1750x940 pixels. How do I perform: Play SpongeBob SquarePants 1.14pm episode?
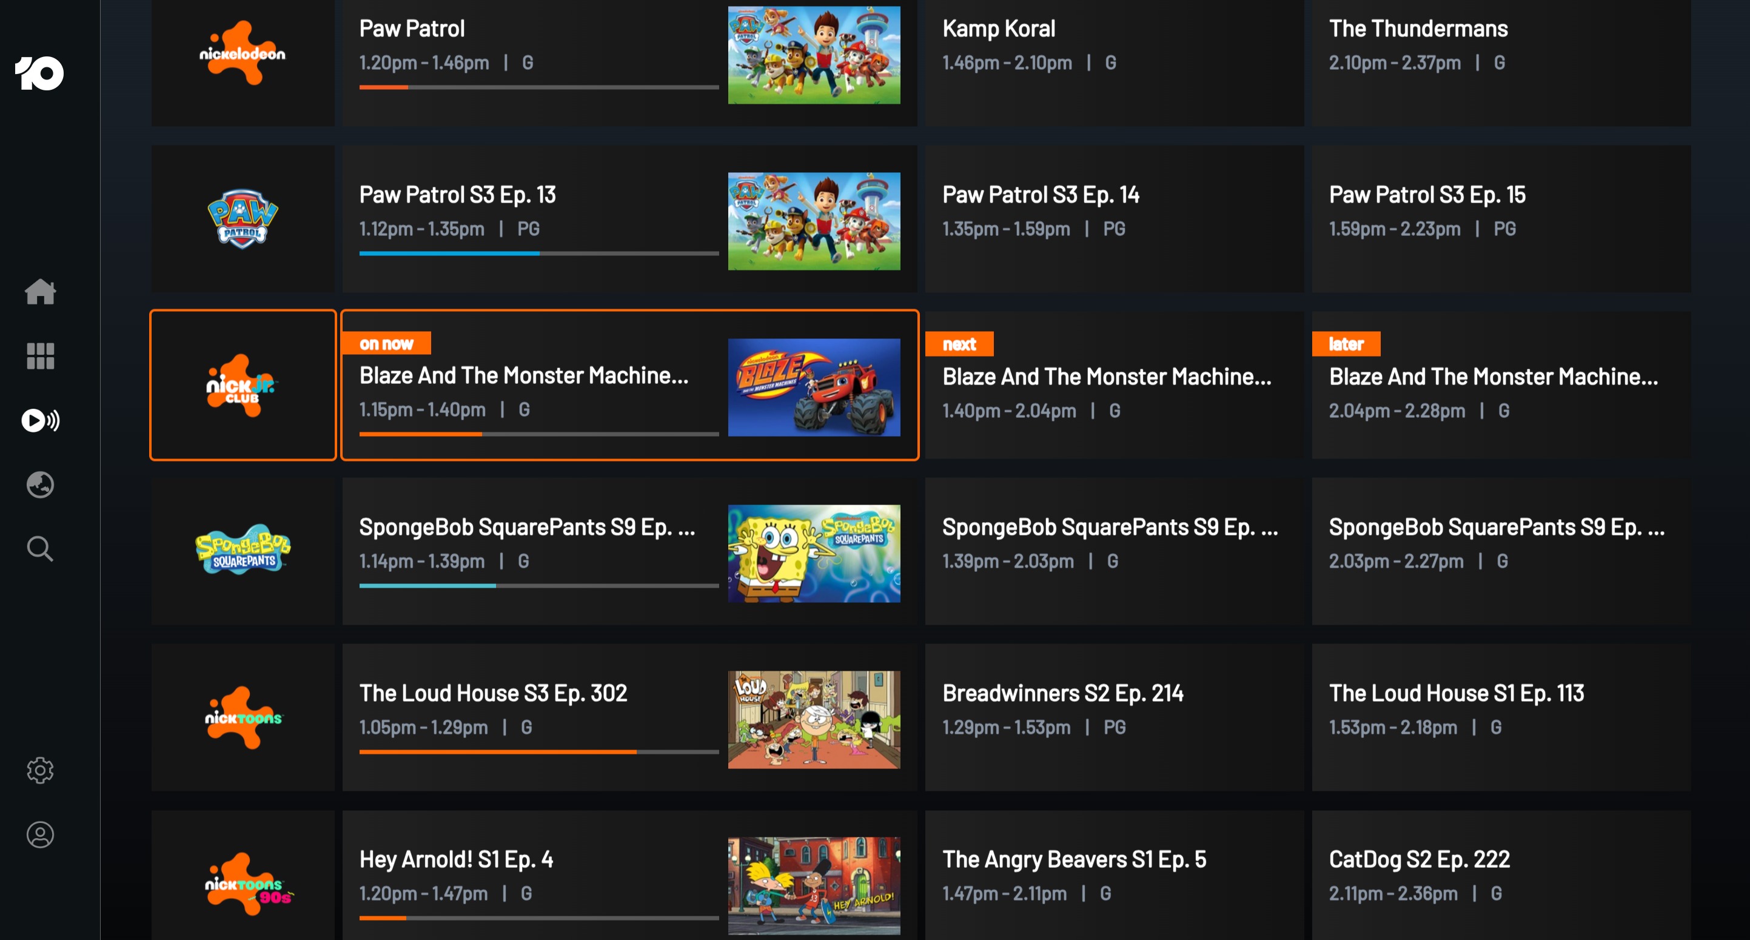click(x=629, y=551)
